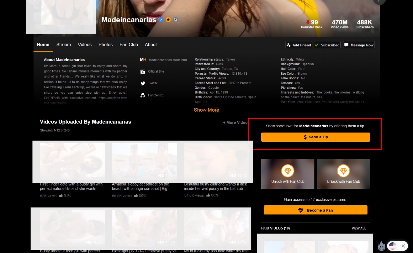
Task: Click the blue verified badge icon
Action: (161, 20)
